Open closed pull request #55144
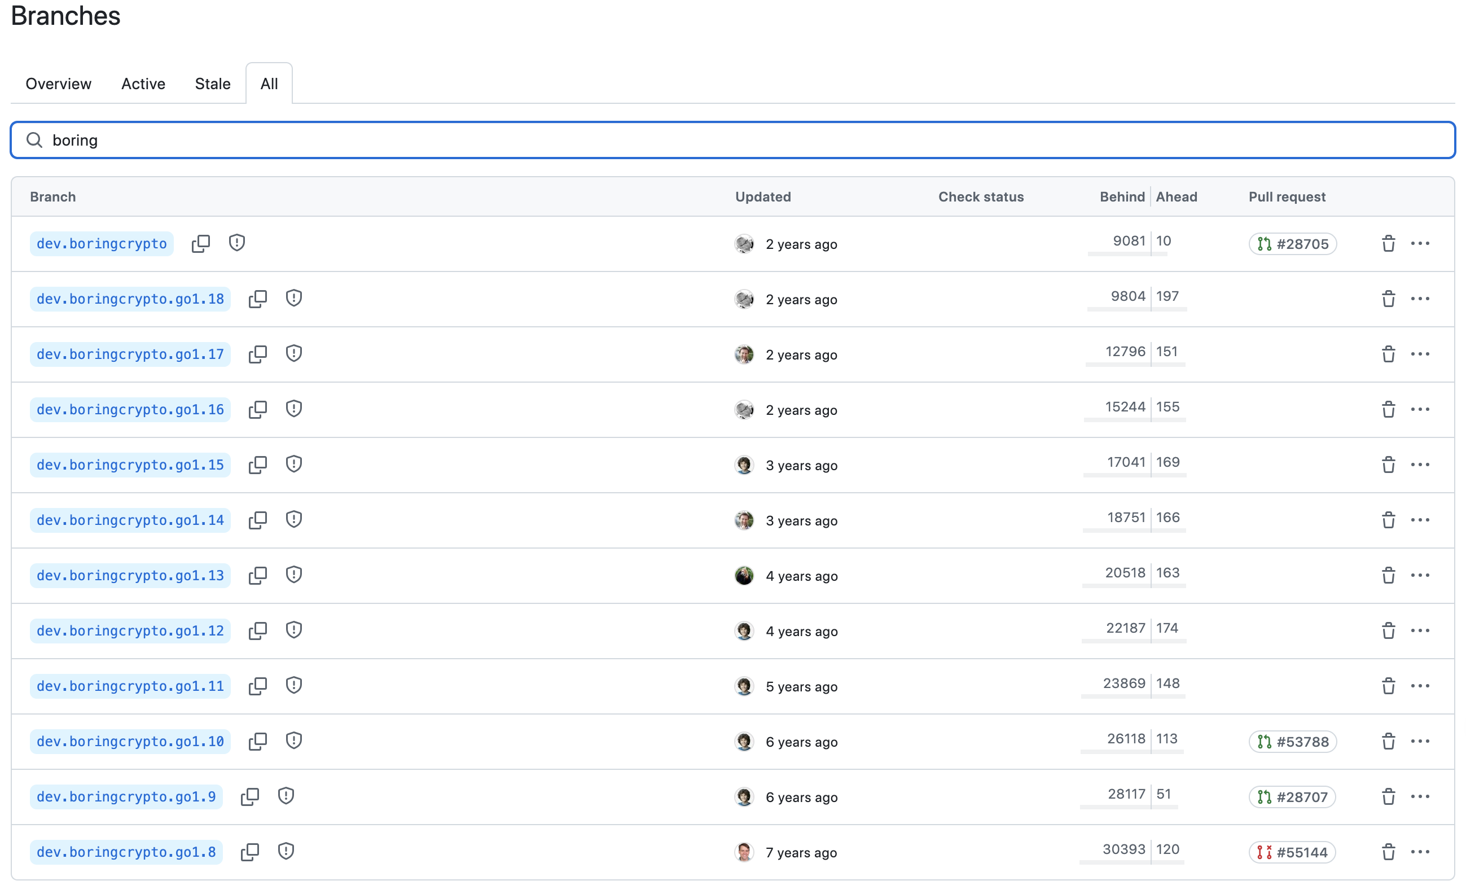1466x885 pixels. pos(1292,852)
